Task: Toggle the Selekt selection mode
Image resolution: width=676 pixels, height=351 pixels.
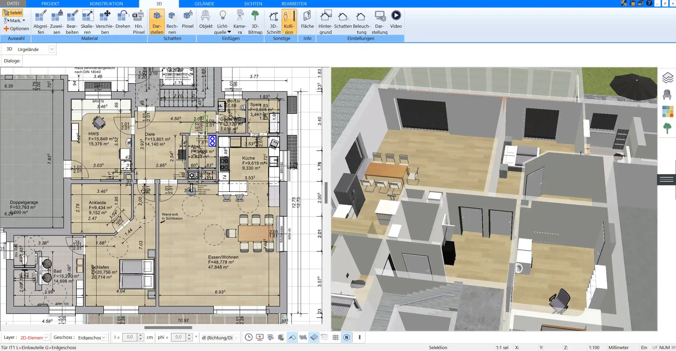Action: coord(13,13)
